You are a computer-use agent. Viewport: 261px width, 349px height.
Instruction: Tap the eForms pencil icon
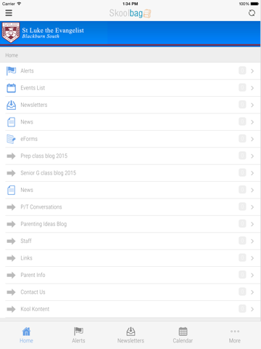11,139
